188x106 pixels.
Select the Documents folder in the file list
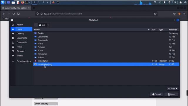(106, 37)
